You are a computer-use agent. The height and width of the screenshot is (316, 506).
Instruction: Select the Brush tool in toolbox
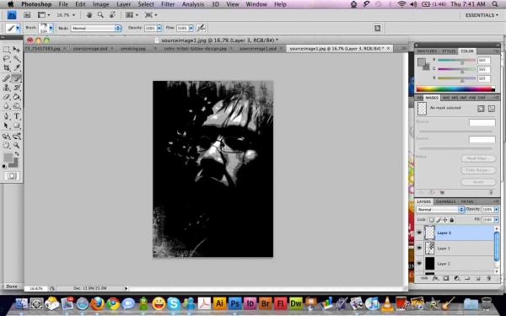coord(17,78)
